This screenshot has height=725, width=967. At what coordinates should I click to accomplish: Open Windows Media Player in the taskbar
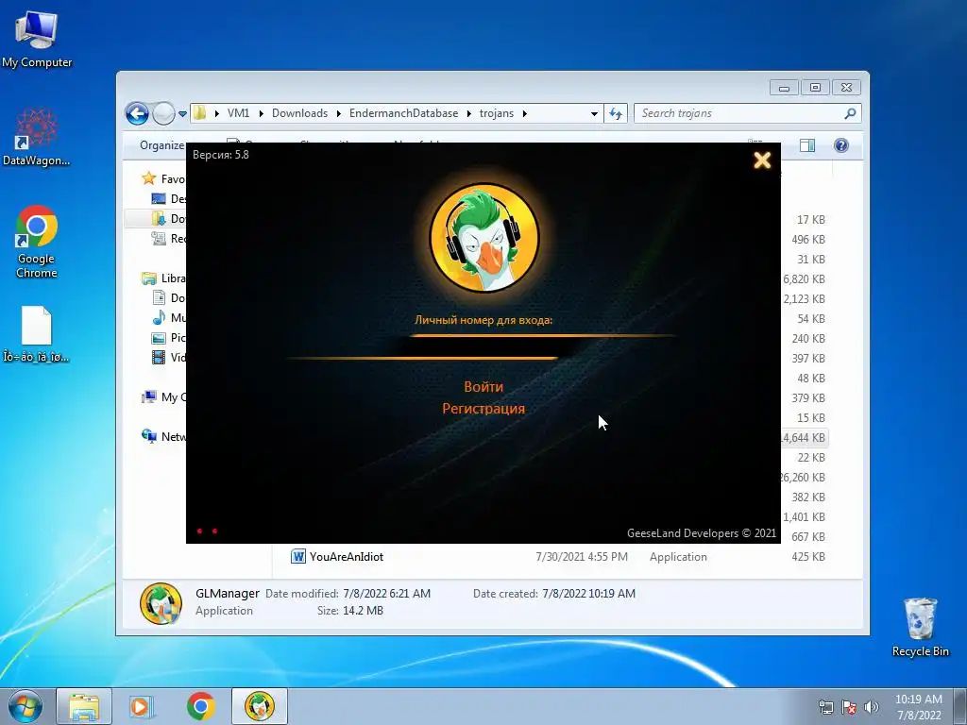tap(142, 706)
